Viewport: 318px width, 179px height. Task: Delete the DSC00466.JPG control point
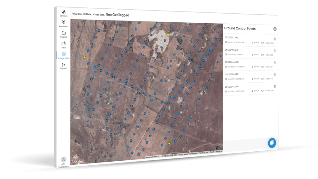(x=275, y=51)
